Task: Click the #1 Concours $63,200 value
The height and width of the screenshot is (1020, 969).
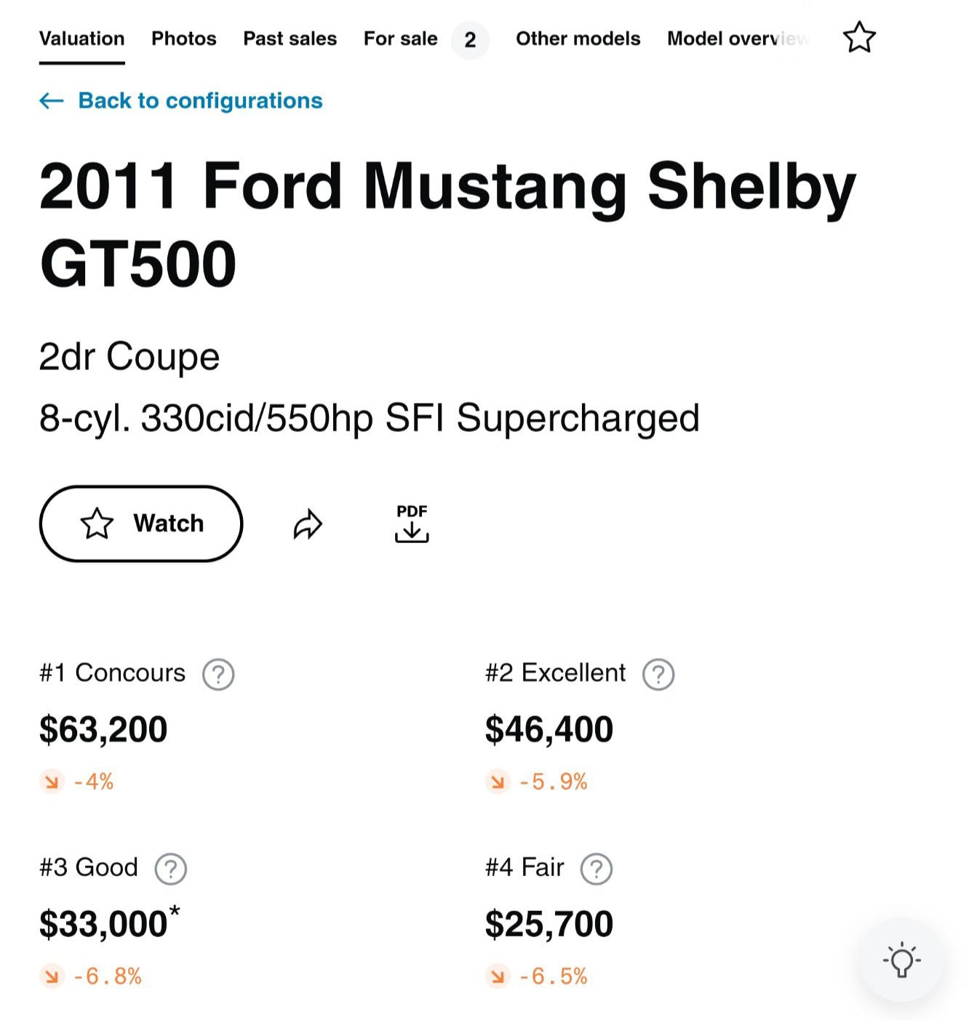Action: (103, 729)
